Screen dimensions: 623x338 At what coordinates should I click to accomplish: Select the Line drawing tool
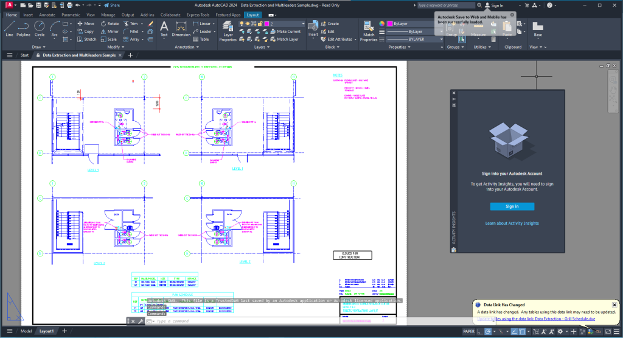pyautogui.click(x=9, y=29)
